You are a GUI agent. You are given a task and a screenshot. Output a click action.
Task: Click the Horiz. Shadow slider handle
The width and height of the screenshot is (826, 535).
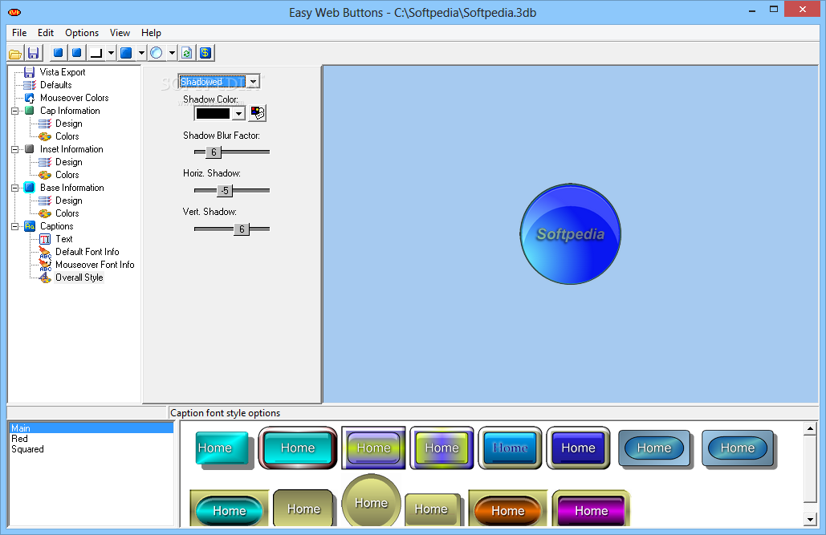225,191
